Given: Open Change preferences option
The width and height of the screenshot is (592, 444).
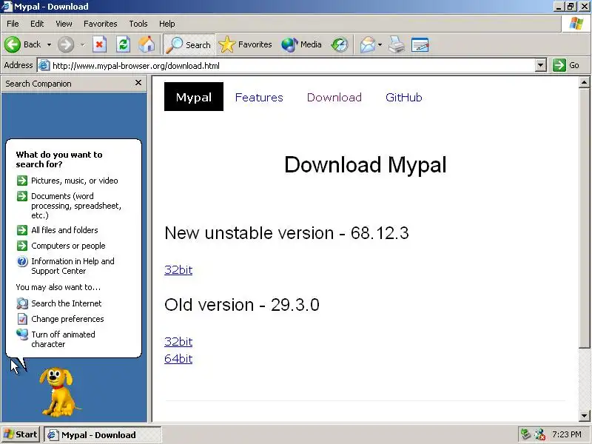Looking at the screenshot, I should click(61, 319).
